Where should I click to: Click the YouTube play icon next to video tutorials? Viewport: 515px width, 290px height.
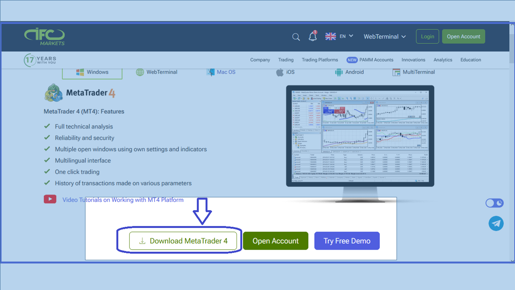coord(50,199)
